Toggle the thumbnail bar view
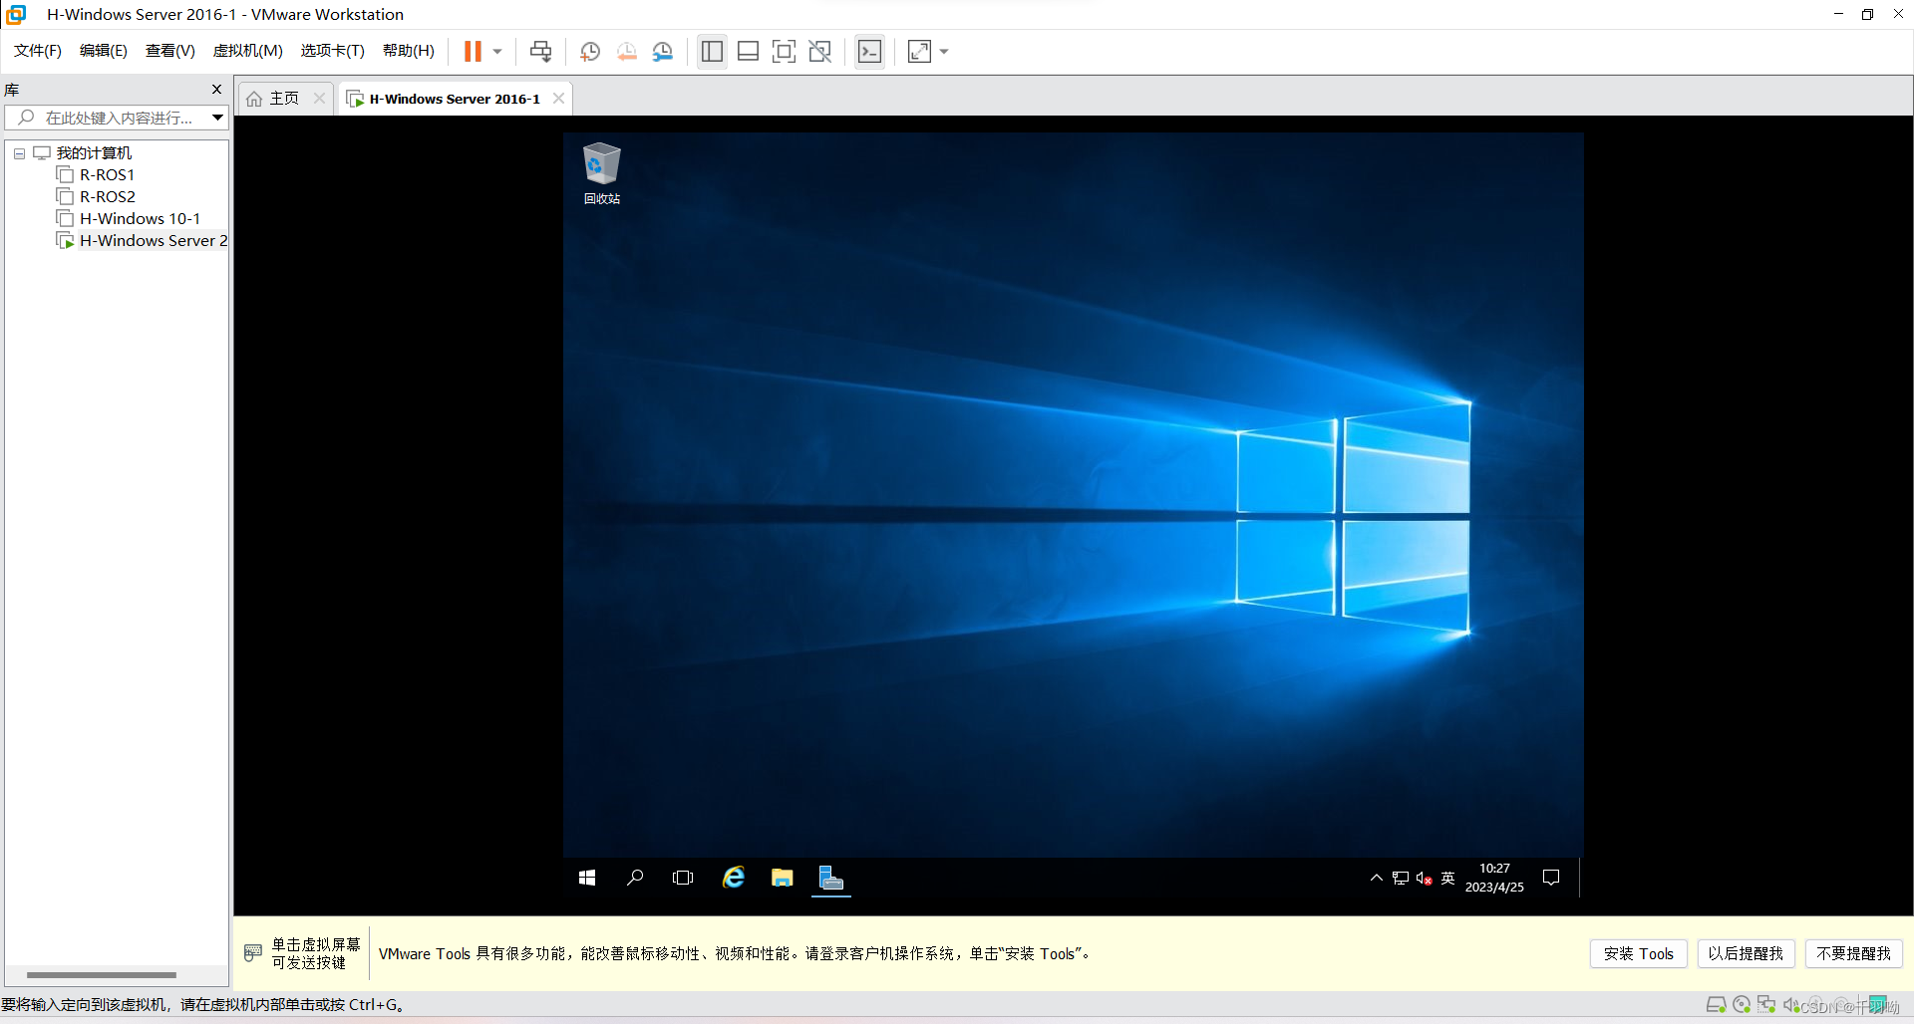 coord(748,51)
